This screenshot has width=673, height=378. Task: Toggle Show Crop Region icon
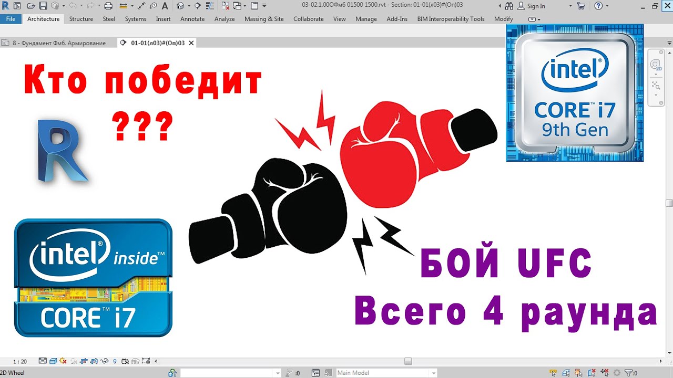pos(94,361)
